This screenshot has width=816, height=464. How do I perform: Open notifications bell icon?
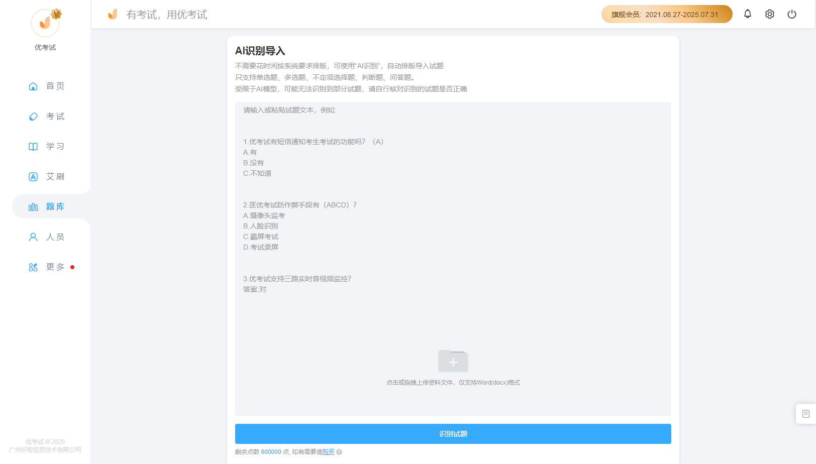[748, 14]
